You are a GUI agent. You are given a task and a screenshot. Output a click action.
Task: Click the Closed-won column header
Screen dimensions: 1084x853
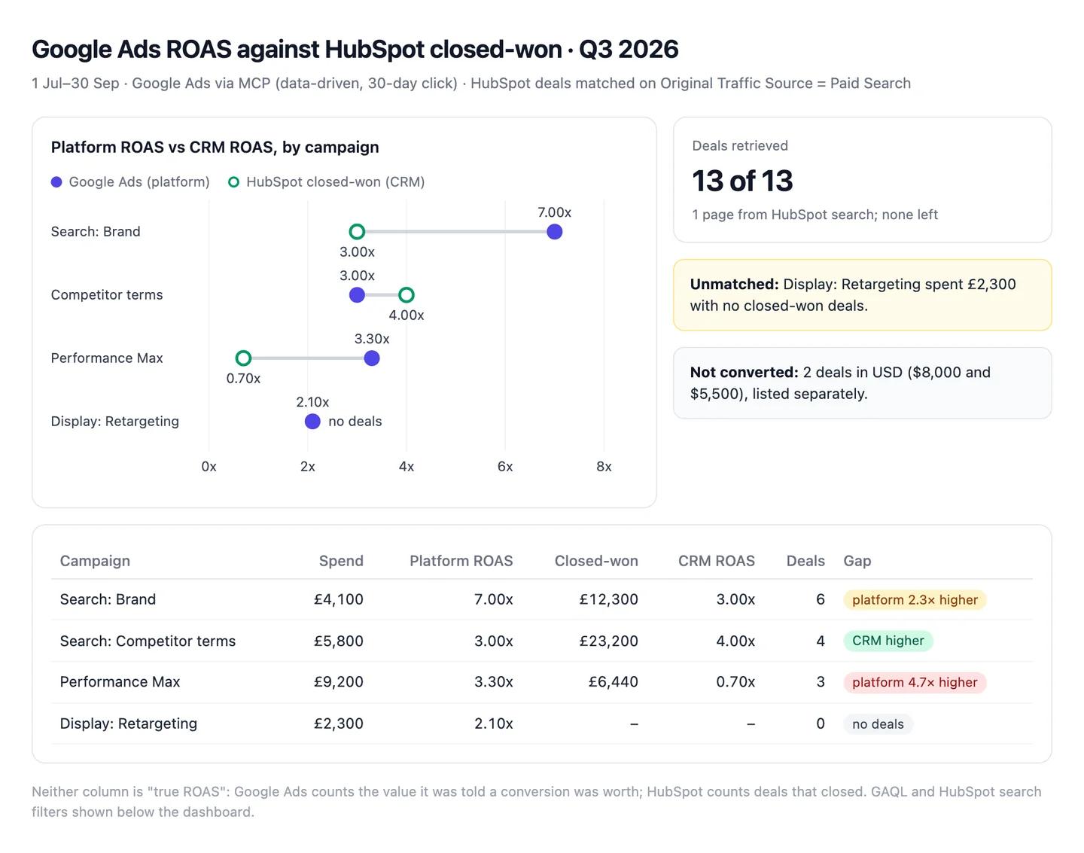(596, 561)
